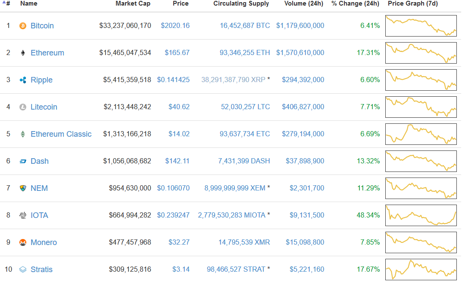This screenshot has height=282, width=462.
Task: Click the Litecoin logo icon
Action: click(23, 107)
